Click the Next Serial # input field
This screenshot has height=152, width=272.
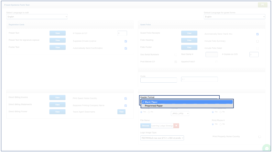click(x=212, y=55)
